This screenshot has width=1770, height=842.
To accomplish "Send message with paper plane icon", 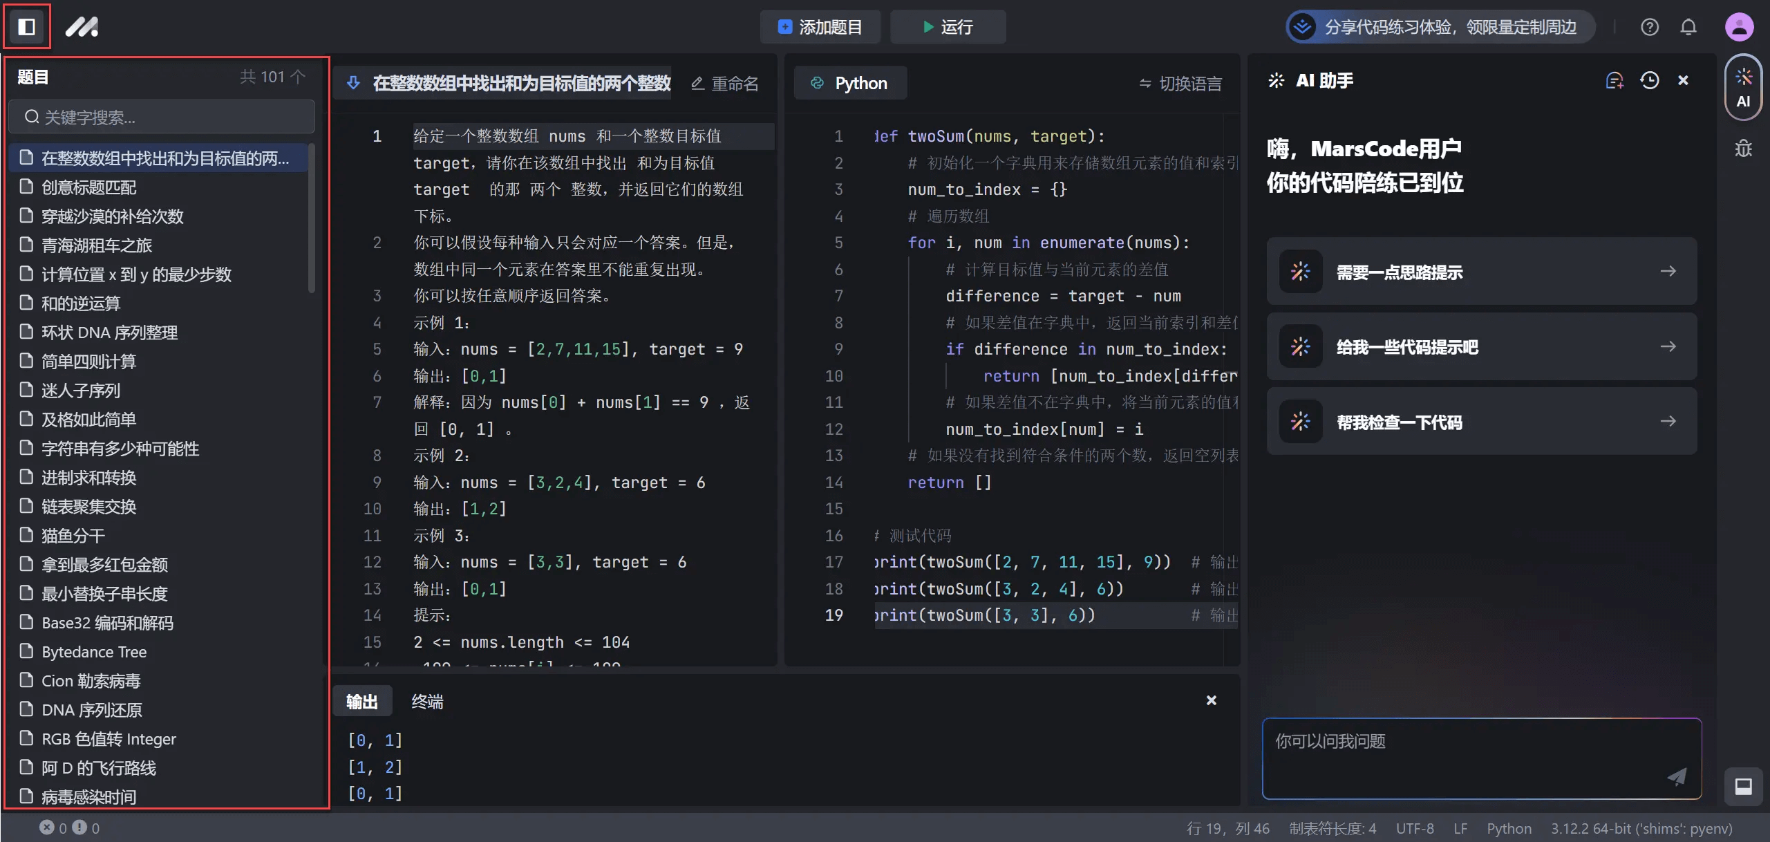I will point(1677,776).
